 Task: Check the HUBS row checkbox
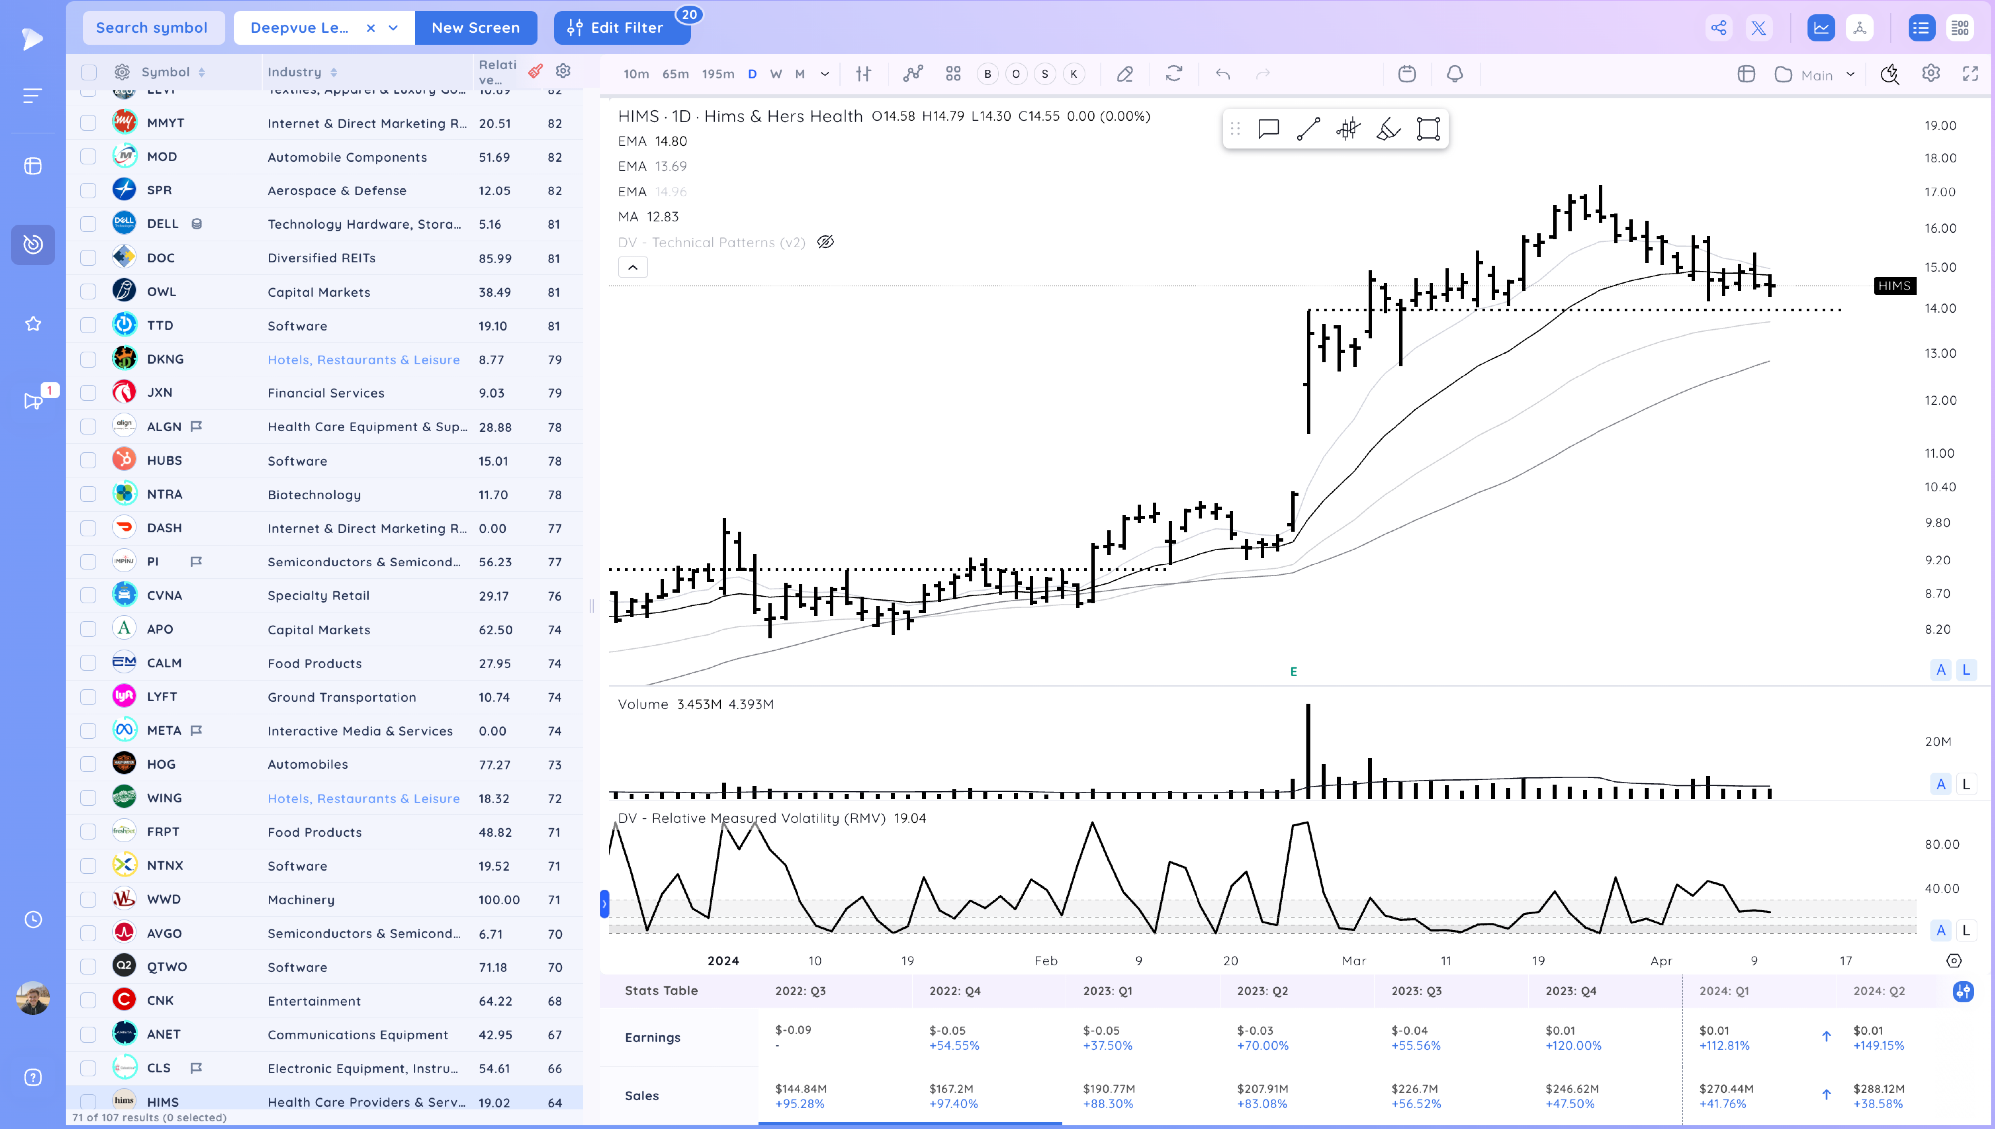pyautogui.click(x=88, y=461)
